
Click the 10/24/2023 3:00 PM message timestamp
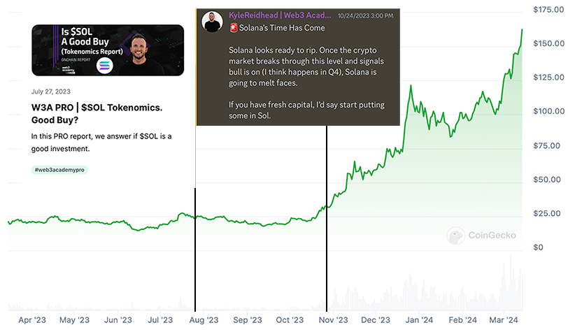click(366, 15)
